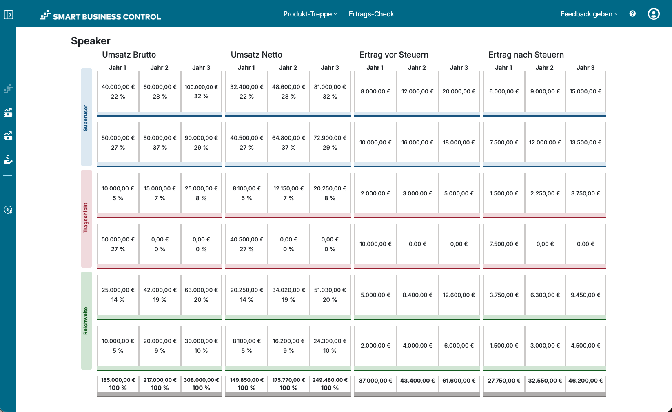Viewport: 672px width, 412px height.
Task: Open the help question-mark icon in the header
Action: (632, 13)
